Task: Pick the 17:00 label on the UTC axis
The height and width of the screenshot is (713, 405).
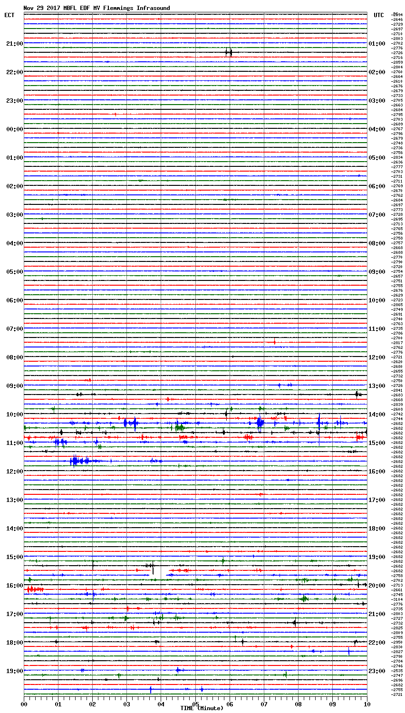Action: [x=377, y=500]
